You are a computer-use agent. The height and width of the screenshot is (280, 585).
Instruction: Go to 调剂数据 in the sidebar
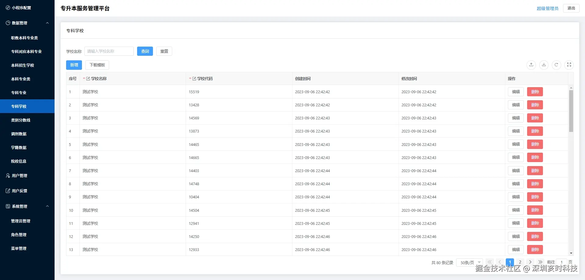click(27, 134)
